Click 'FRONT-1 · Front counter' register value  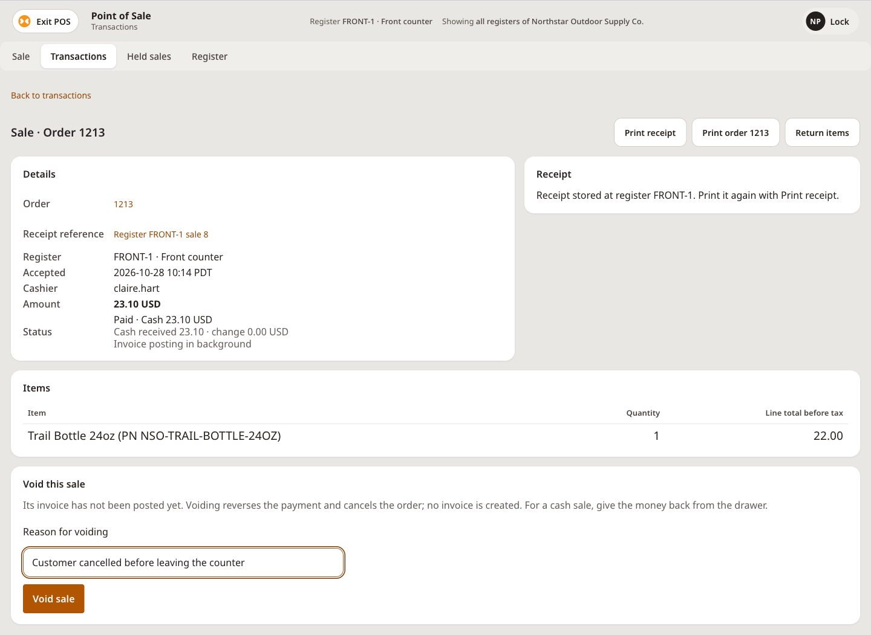pyautogui.click(x=168, y=257)
